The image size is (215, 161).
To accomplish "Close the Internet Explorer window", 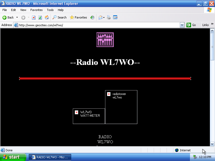I will click(x=212, y=3).
